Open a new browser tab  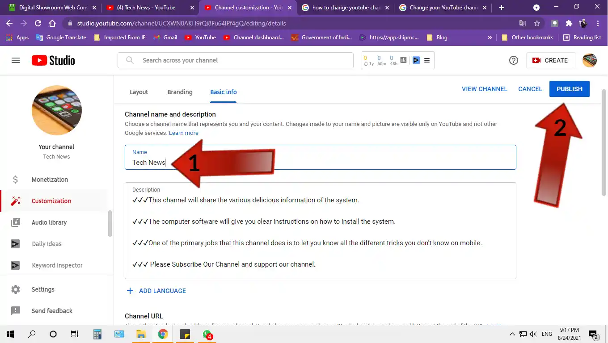click(x=502, y=8)
